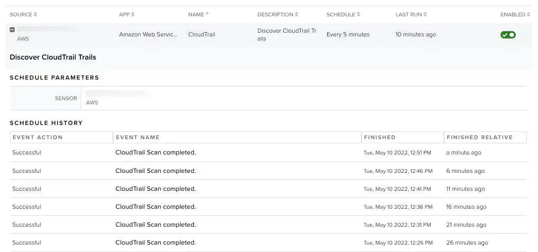Click the CloudTrail name cell
This screenshot has width=538, height=252.
[x=202, y=35]
